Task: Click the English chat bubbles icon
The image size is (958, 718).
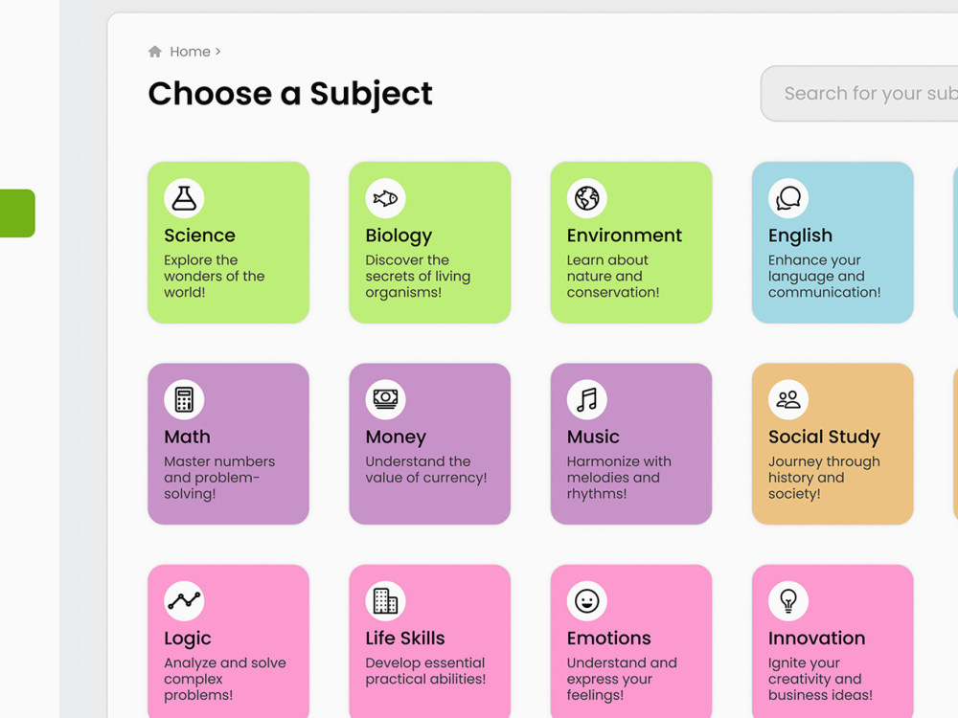Action: coord(788,198)
